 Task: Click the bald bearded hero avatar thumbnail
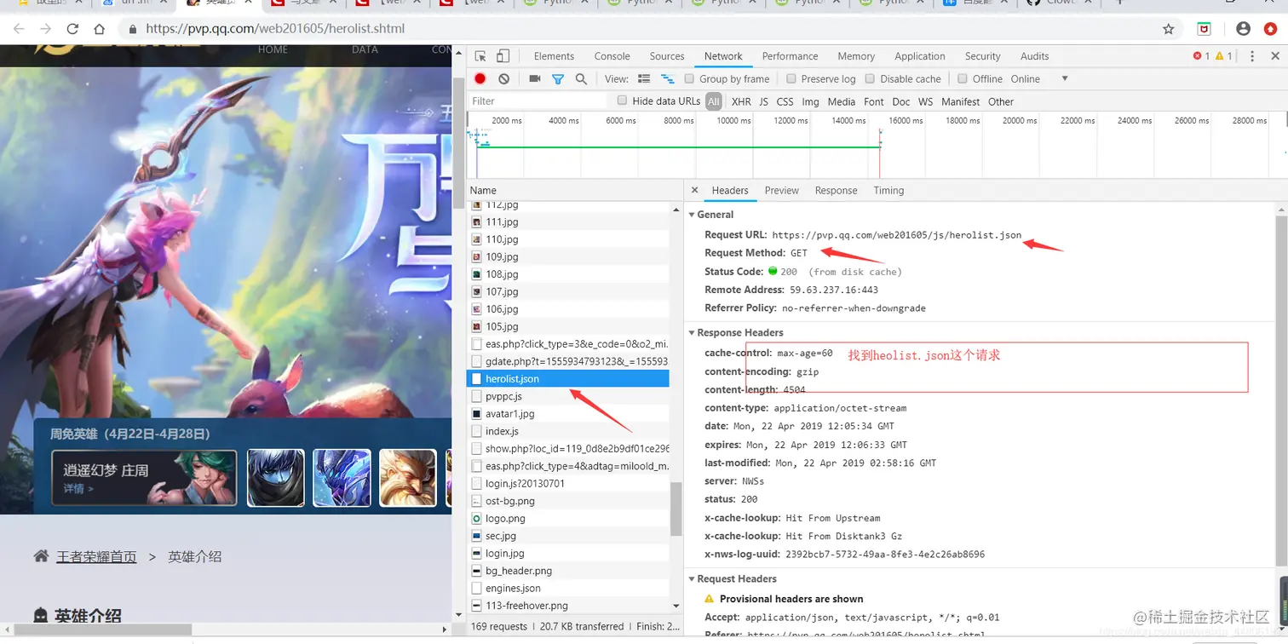click(407, 478)
